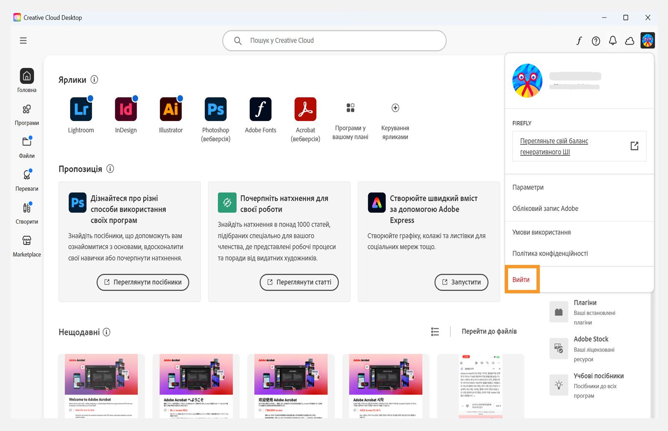Click Запустити button for Adobe Express
668x431 pixels.
[461, 282]
